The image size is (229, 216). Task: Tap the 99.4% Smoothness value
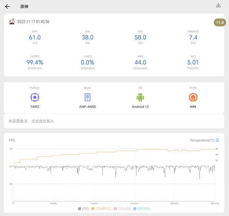pos(35,62)
